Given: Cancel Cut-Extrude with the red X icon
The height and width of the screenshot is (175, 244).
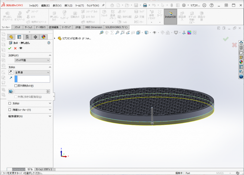Looking at the screenshot, I should pyautogui.click(x=15, y=48).
